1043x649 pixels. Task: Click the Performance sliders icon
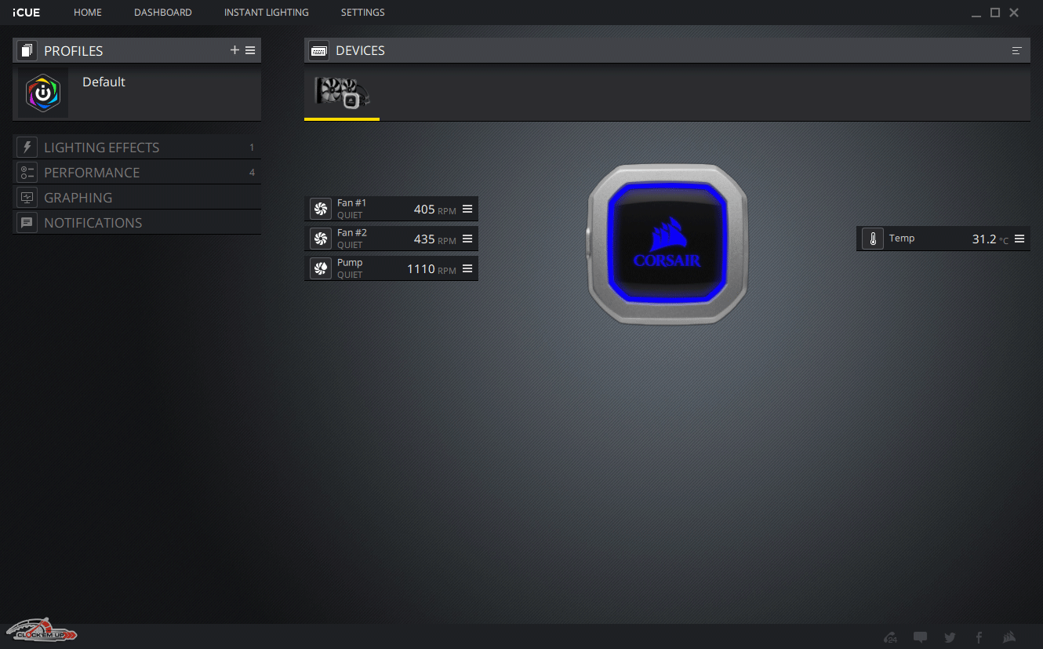27,172
